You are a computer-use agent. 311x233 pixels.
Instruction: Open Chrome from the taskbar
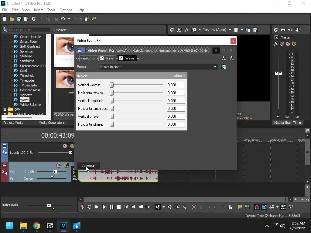point(37,226)
